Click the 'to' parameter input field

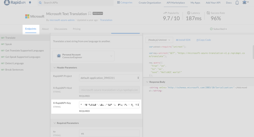tap(109, 133)
